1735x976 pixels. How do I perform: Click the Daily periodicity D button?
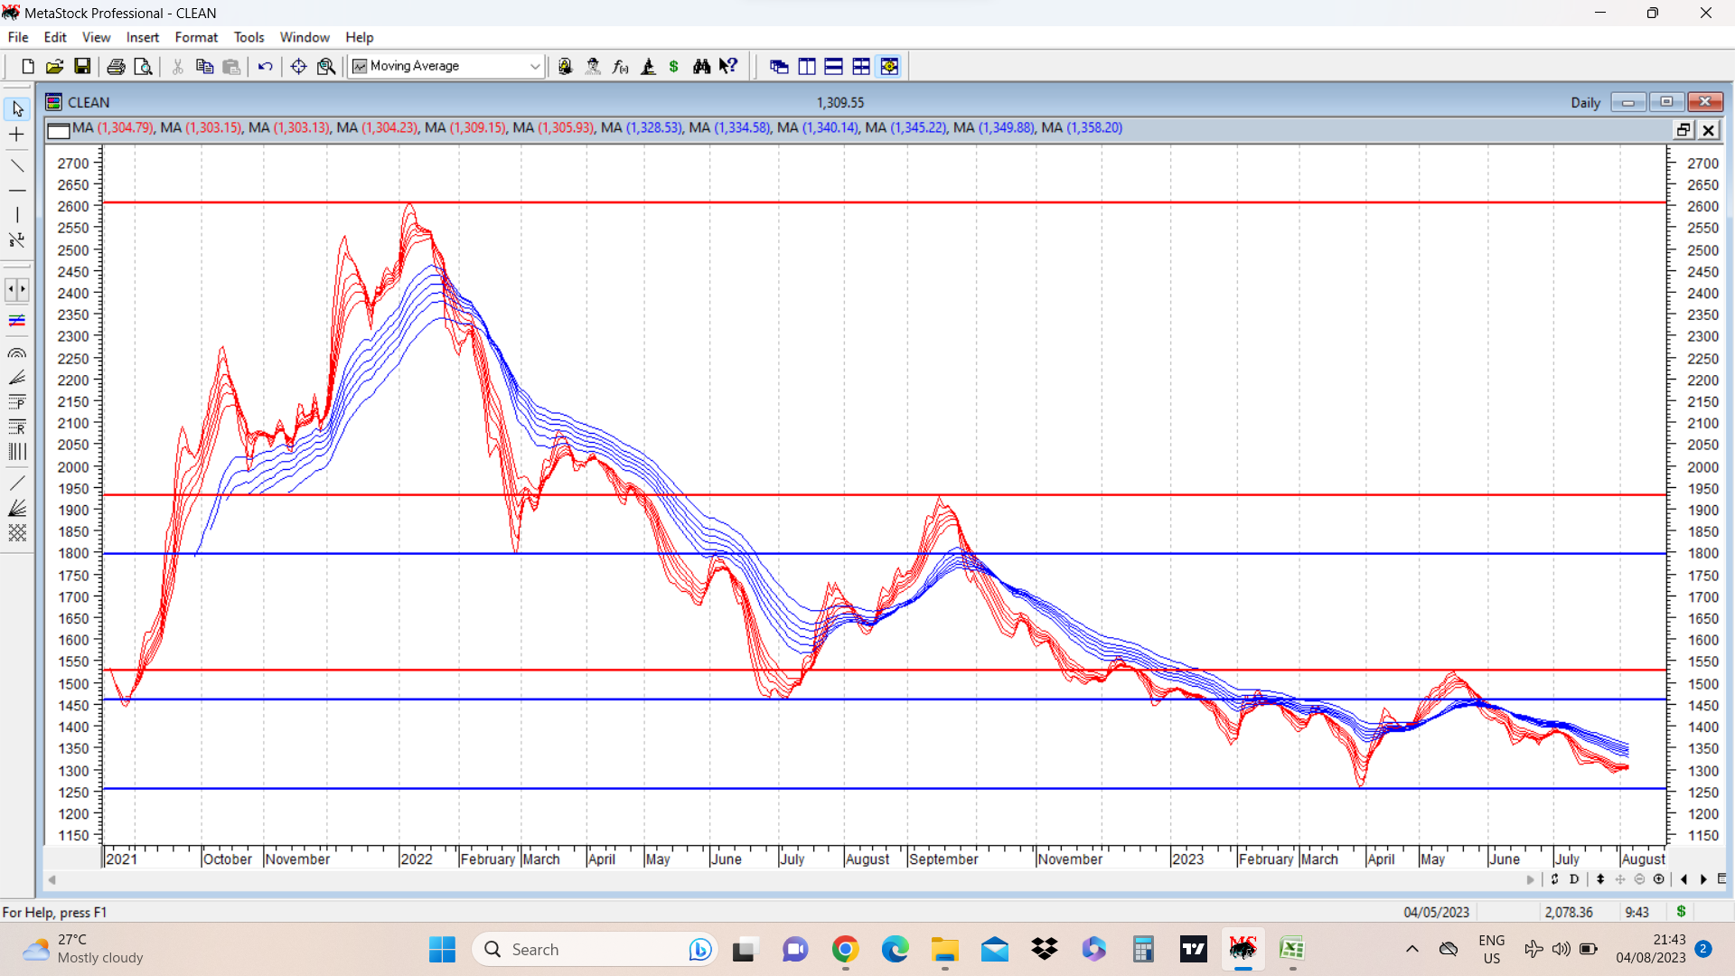1574,879
